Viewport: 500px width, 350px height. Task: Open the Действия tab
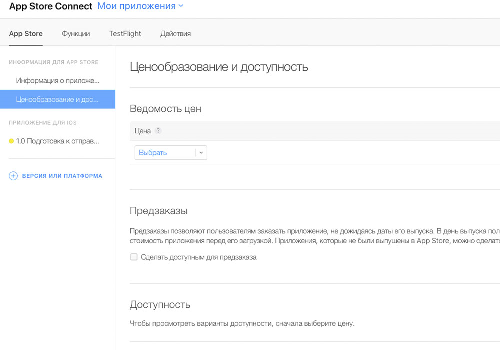click(x=175, y=34)
